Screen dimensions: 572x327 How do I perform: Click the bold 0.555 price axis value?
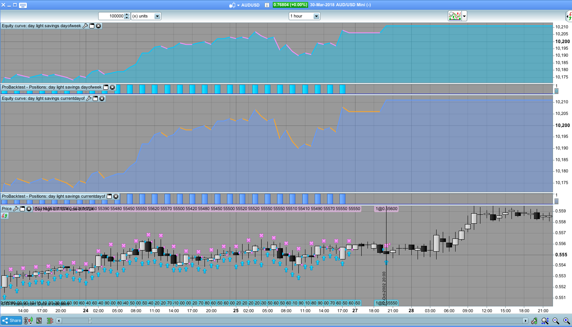[x=561, y=255]
